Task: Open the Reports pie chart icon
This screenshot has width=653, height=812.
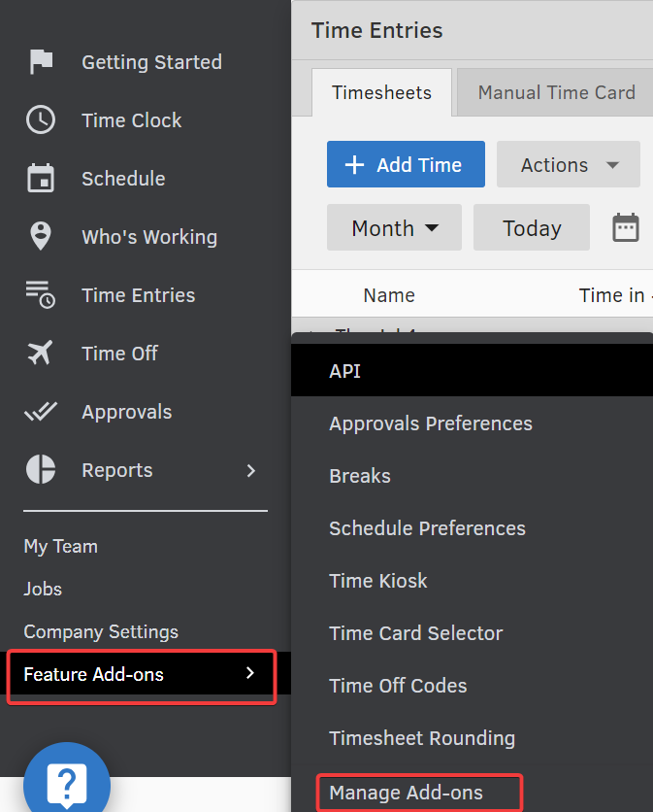Action: 41,470
